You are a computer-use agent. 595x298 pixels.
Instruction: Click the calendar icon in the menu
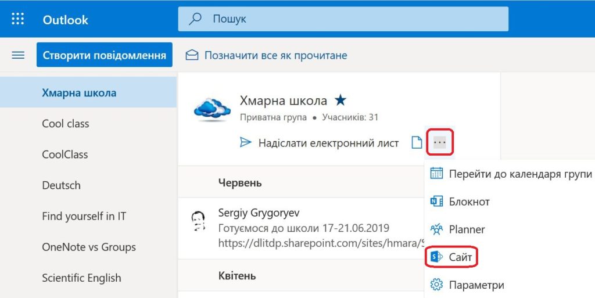436,173
